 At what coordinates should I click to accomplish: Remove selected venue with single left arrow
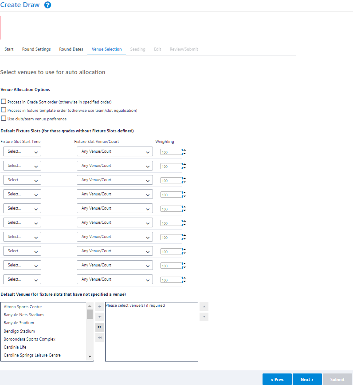pyautogui.click(x=99, y=317)
